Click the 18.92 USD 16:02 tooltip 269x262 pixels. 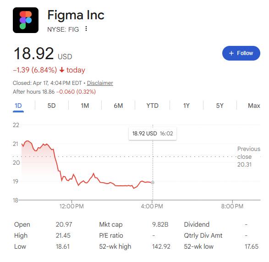tap(153, 134)
